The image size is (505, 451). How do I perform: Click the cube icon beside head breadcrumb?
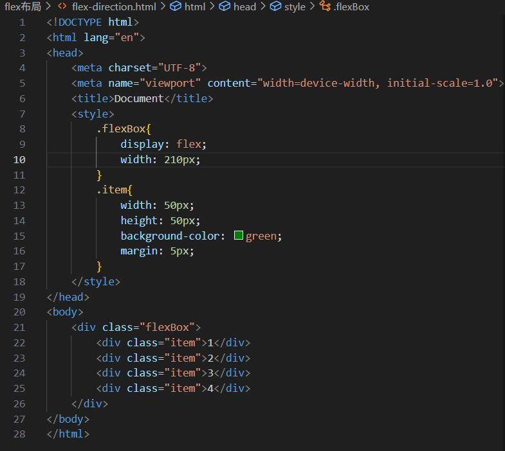225,6
